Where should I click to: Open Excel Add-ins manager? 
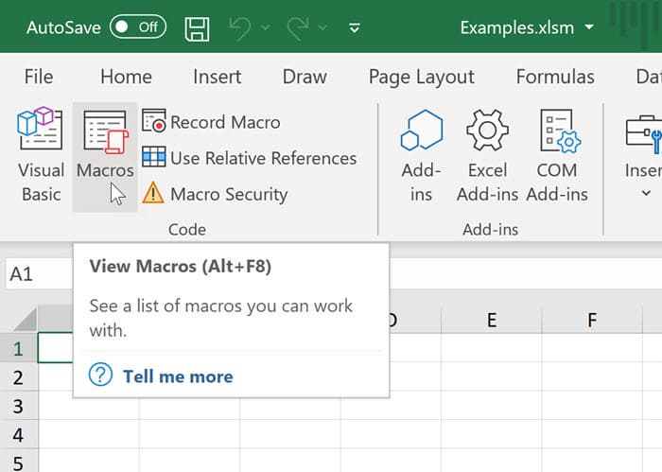pos(487,155)
